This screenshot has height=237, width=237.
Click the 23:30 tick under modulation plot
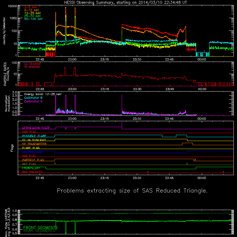[137, 119]
